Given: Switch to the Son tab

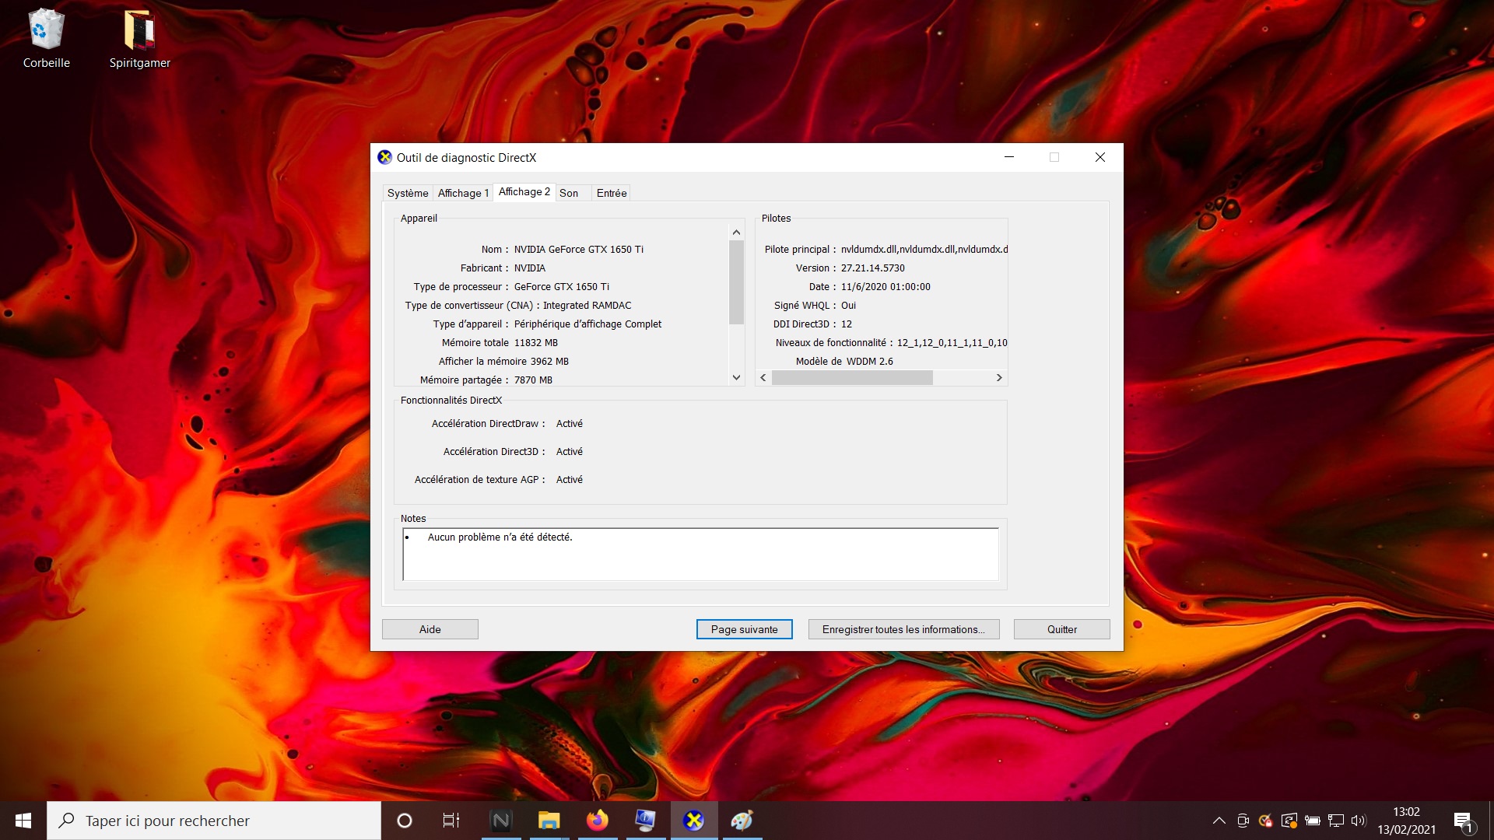Looking at the screenshot, I should coord(569,193).
